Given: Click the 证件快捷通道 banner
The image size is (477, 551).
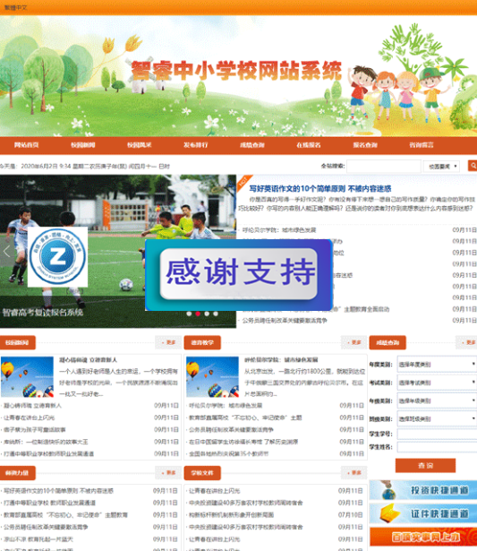Looking at the screenshot, I should 423,513.
